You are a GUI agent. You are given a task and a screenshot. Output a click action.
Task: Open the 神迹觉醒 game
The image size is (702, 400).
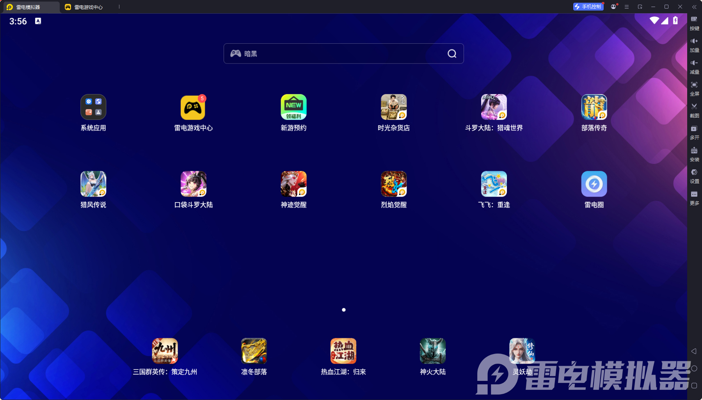point(293,184)
